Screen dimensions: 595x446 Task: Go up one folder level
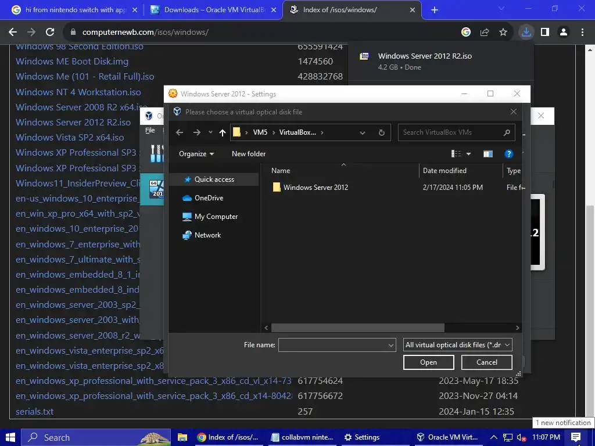coord(223,132)
